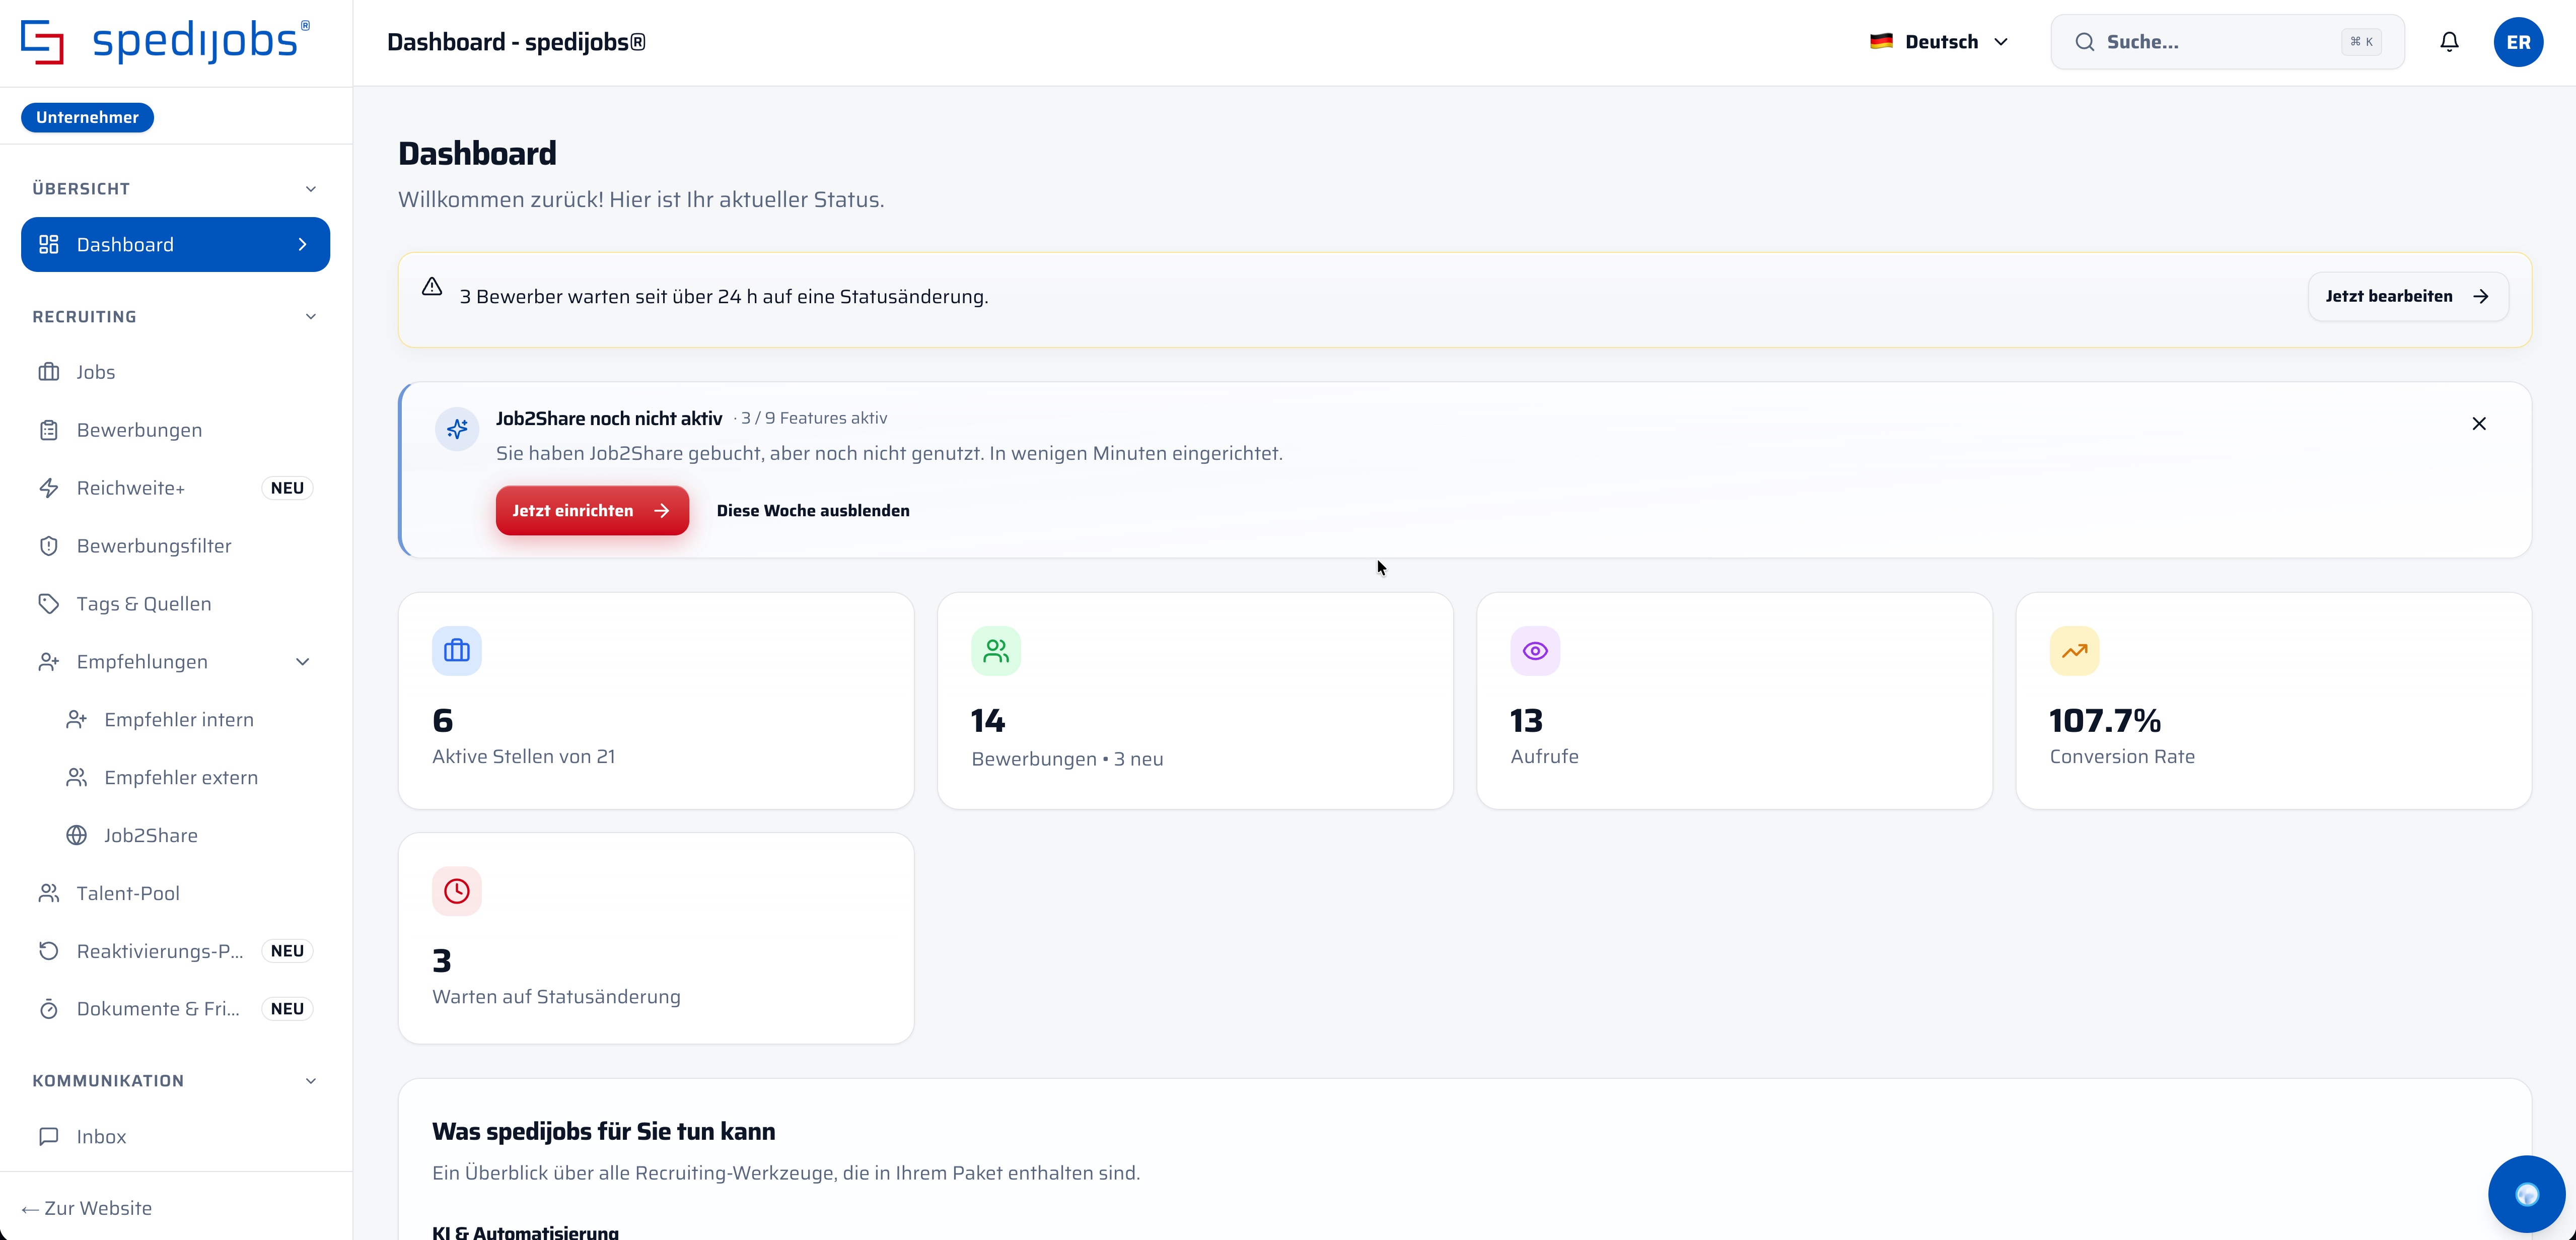This screenshot has height=1240, width=2576.
Task: Click the trend icon on Conversion Rate card
Action: (x=2074, y=651)
